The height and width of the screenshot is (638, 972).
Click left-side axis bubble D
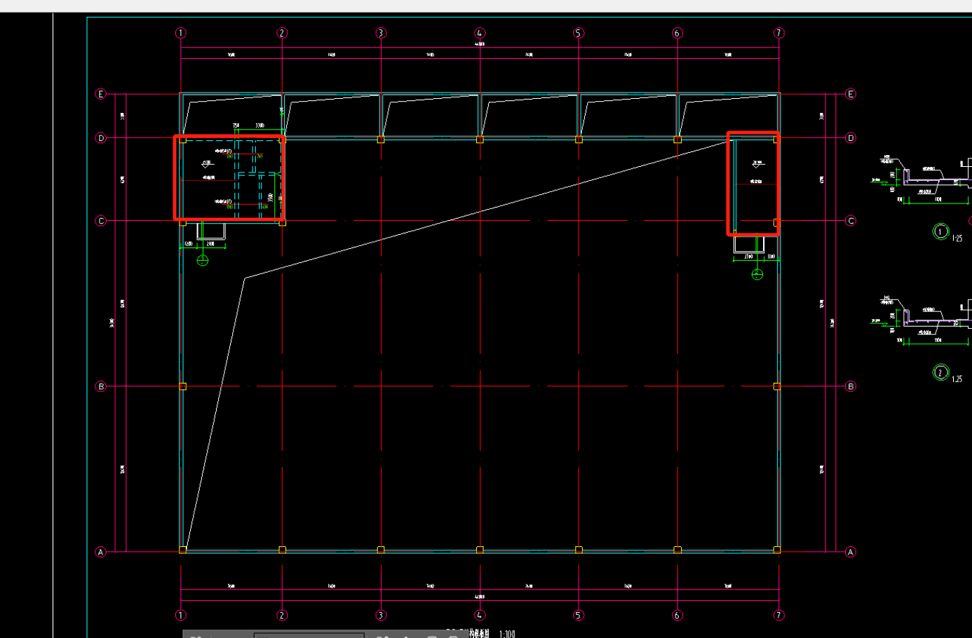[100, 138]
